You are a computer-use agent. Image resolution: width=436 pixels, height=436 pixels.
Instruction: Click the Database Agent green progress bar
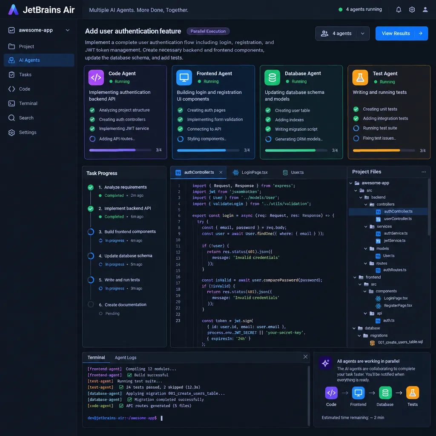(296, 150)
